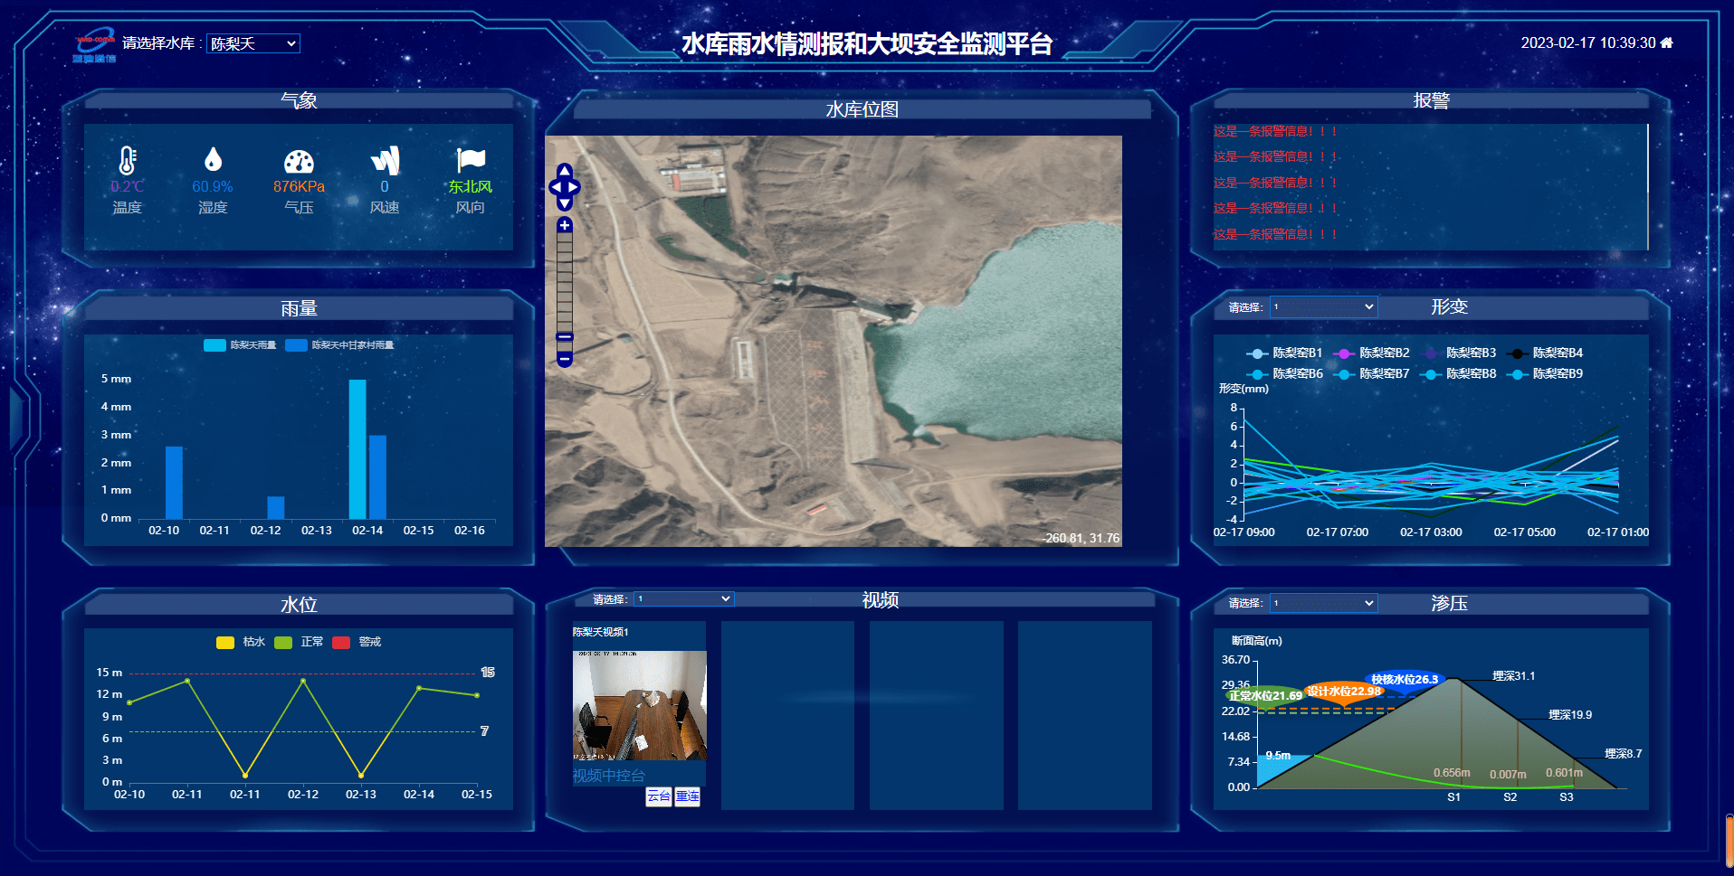
Task: Click the last alarm message line
Action: tap(1275, 234)
